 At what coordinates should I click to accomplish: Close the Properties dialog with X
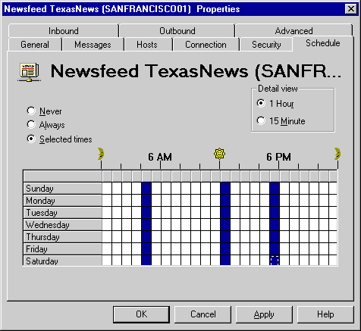point(351,9)
